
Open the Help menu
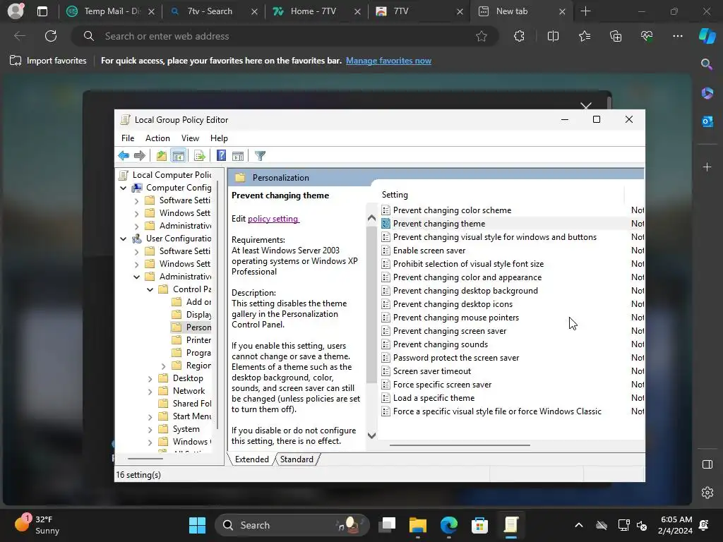click(x=219, y=138)
